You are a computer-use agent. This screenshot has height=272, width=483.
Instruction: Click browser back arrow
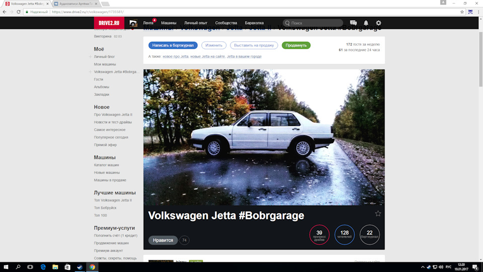coord(5,12)
